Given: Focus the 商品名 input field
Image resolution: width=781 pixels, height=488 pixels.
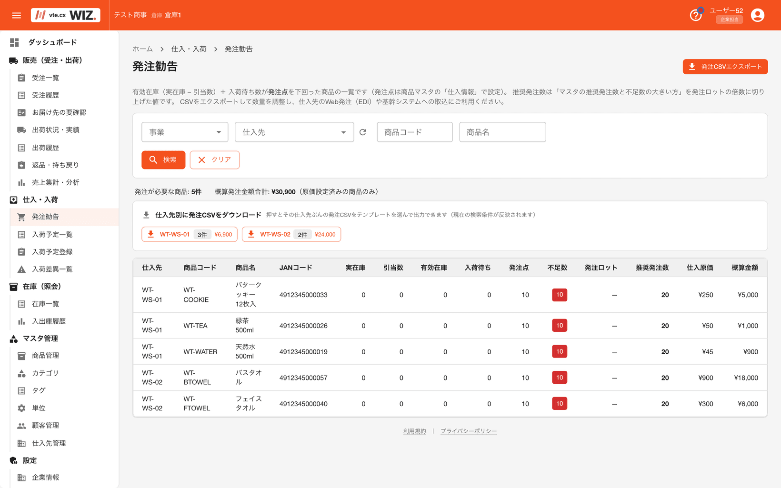Looking at the screenshot, I should 502,132.
